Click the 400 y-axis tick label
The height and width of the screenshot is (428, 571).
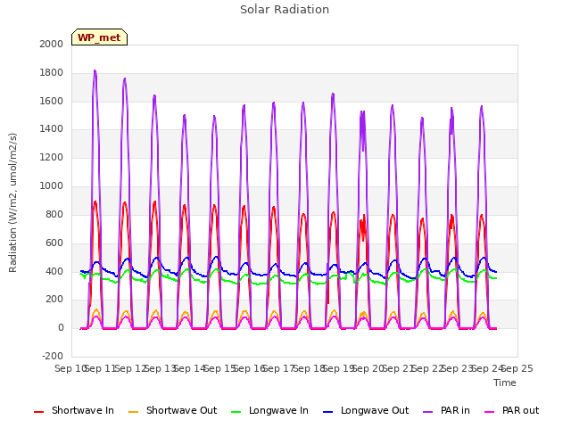pyautogui.click(x=54, y=271)
